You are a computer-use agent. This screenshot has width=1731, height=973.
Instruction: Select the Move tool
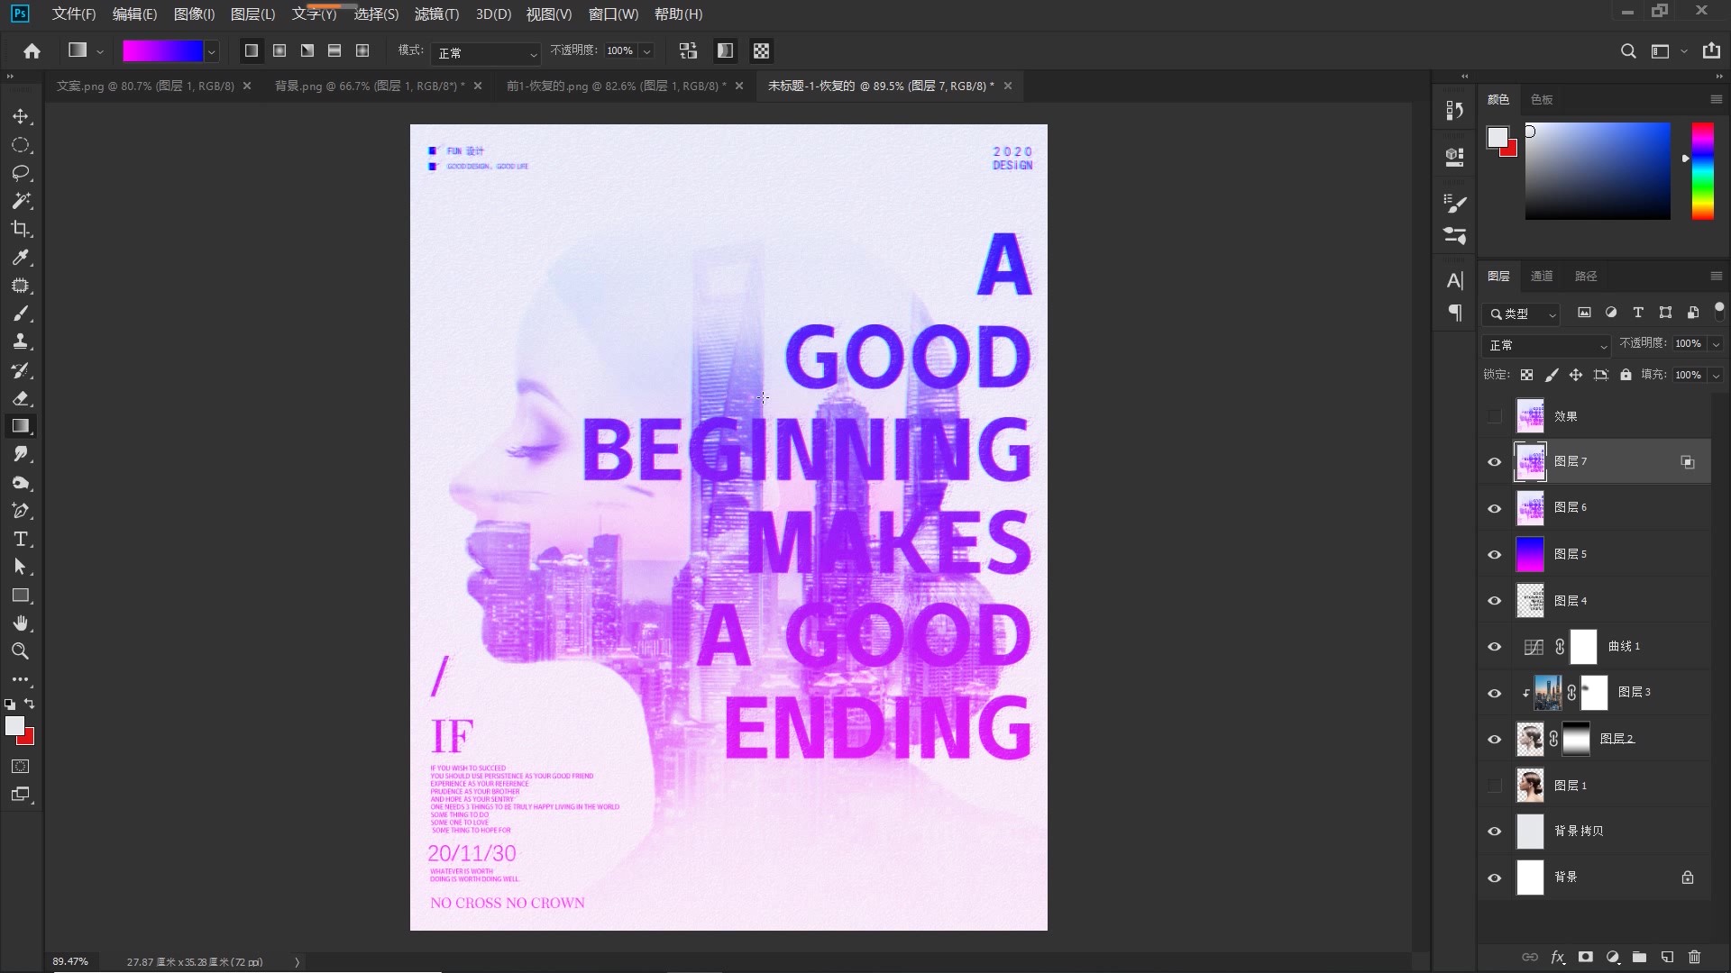tap(21, 117)
